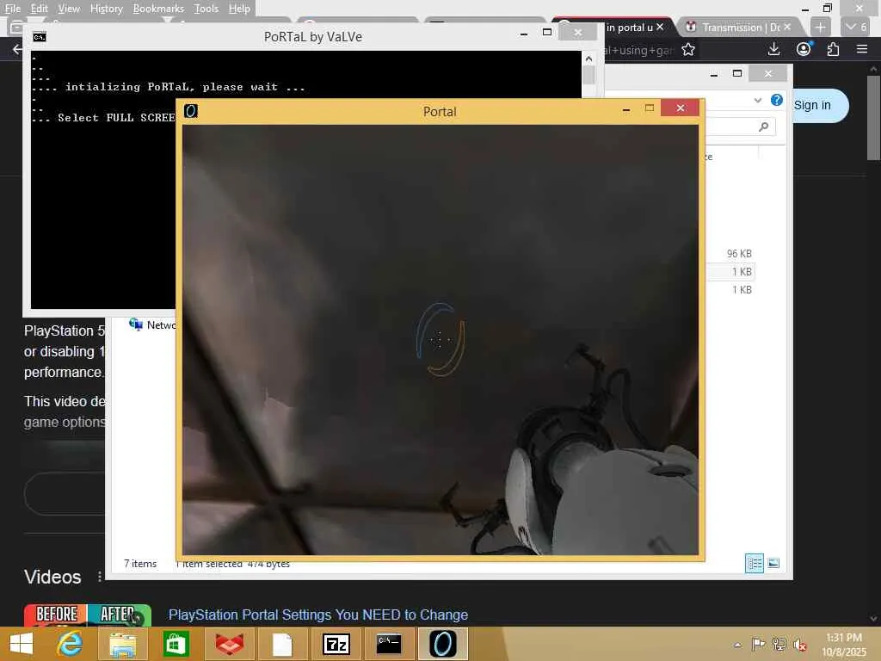881x661 pixels.
Task: Open the muted volume tray icon
Action: coord(800,644)
